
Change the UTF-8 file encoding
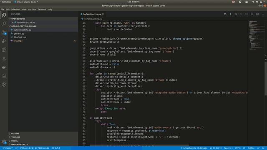point(238,148)
